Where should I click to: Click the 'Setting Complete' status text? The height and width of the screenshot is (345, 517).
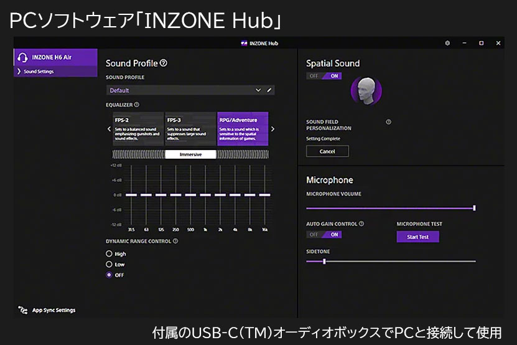(323, 139)
